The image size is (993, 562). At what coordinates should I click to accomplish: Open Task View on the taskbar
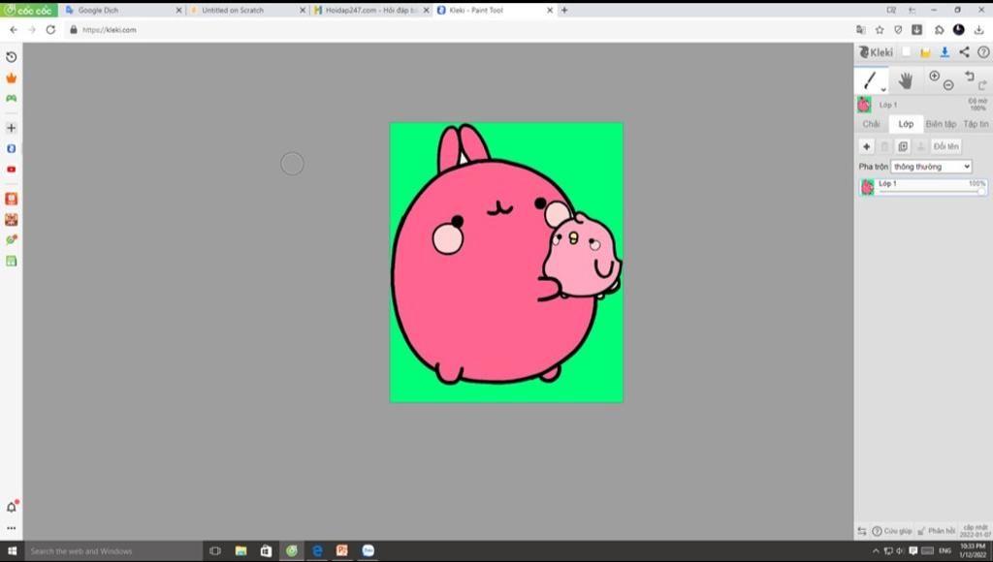215,551
